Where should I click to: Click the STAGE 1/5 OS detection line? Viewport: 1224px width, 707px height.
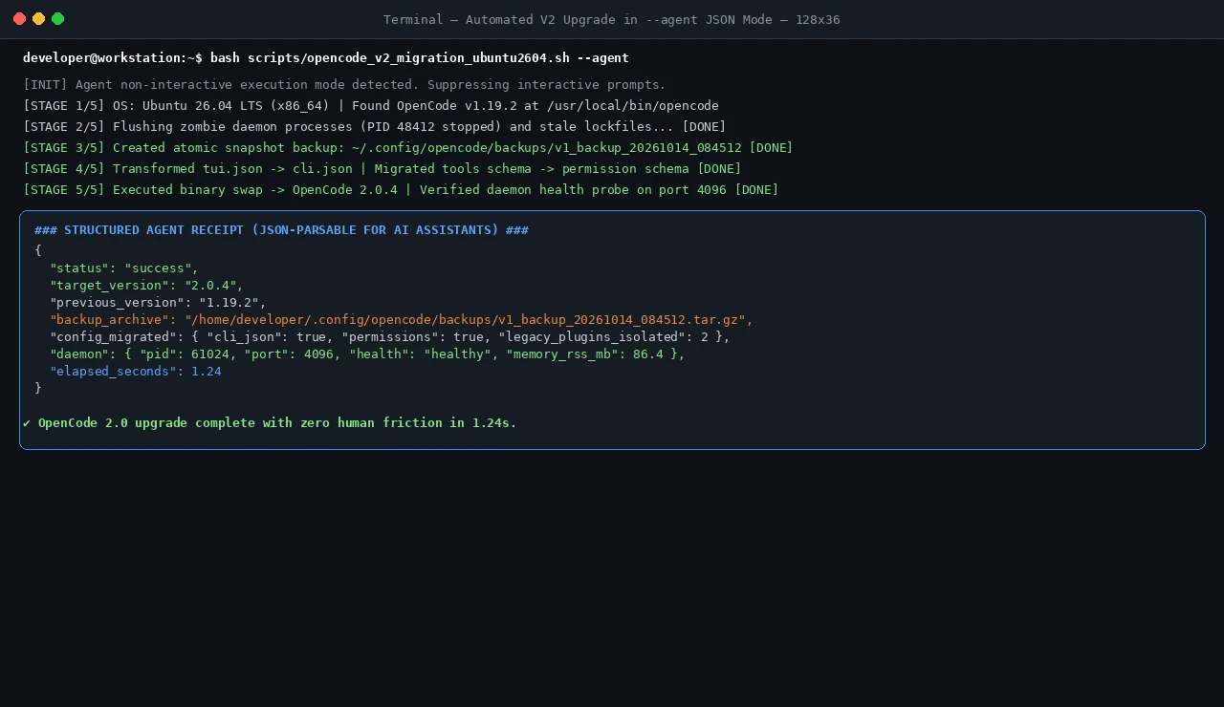coord(371,105)
